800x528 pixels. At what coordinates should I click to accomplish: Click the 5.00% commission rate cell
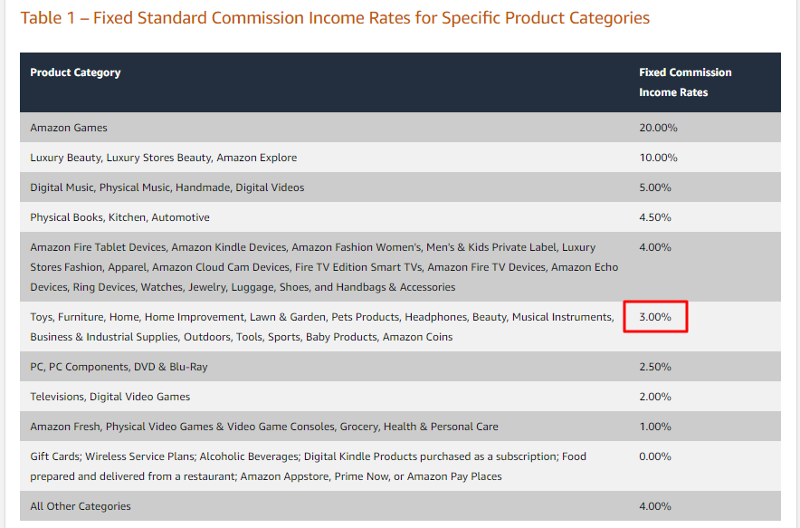point(655,187)
